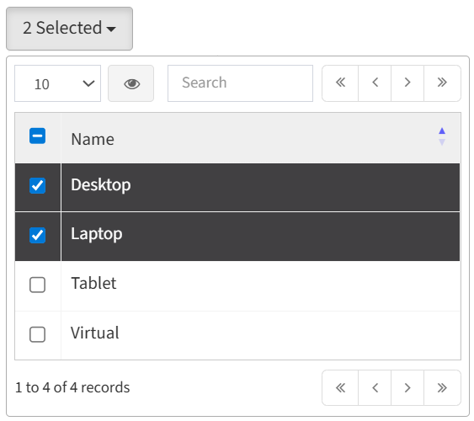Toggle the select-all header checkbox
Image resolution: width=474 pixels, height=421 pixels.
[x=38, y=136]
